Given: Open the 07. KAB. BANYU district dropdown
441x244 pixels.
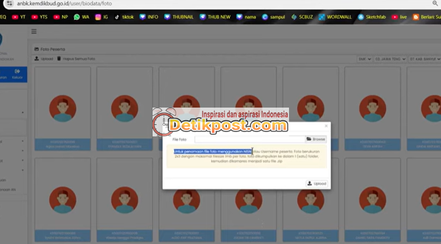Looking at the screenshot, I should coord(425,59).
